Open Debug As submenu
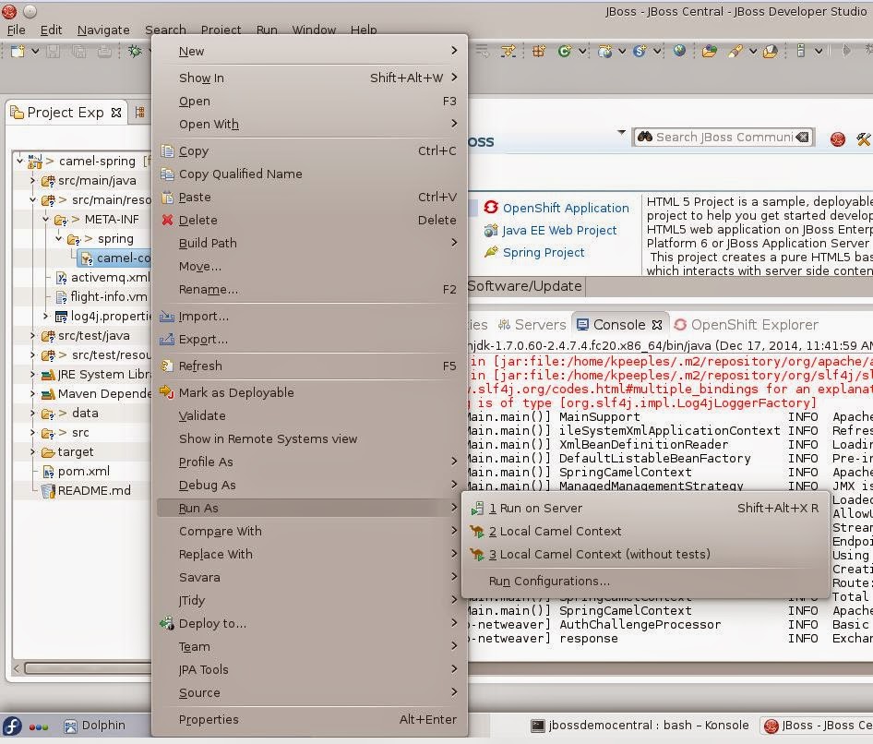 309,485
